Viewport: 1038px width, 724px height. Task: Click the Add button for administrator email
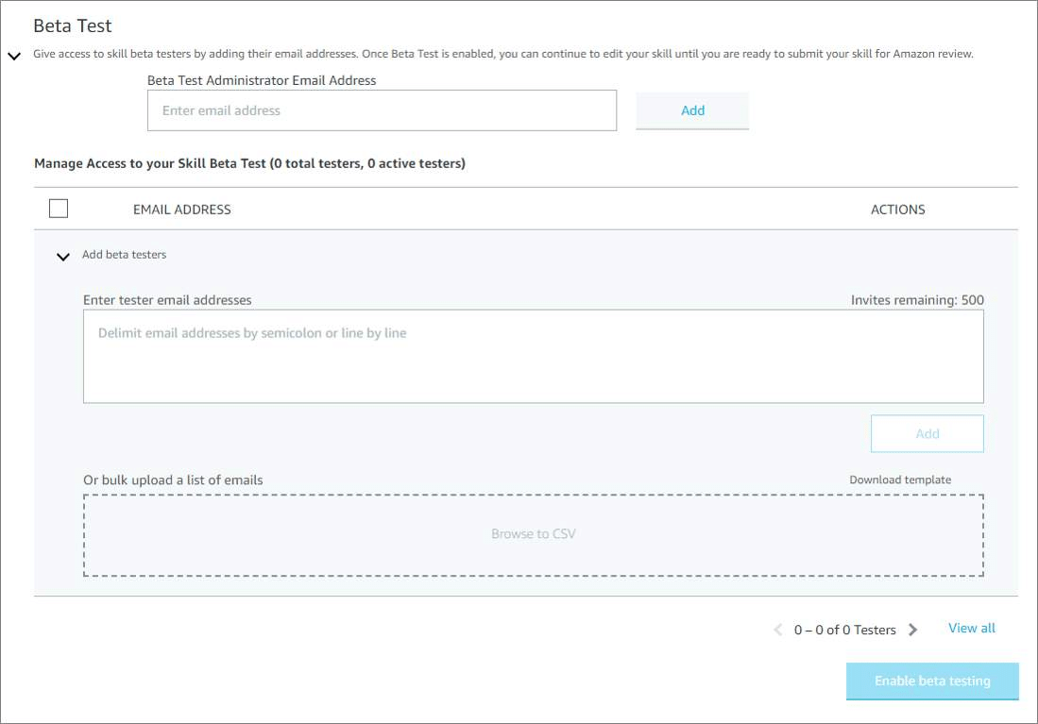[x=692, y=110]
